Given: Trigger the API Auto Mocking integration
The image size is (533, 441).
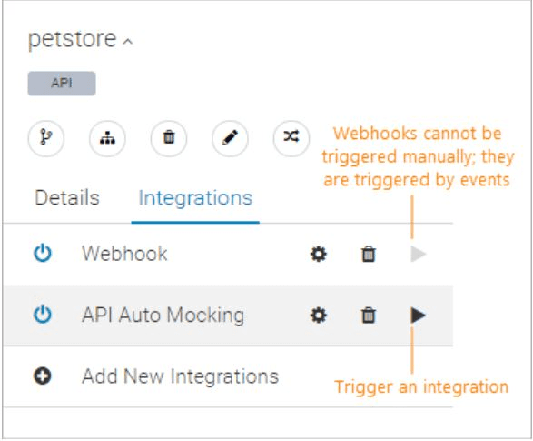Looking at the screenshot, I should click(x=419, y=316).
